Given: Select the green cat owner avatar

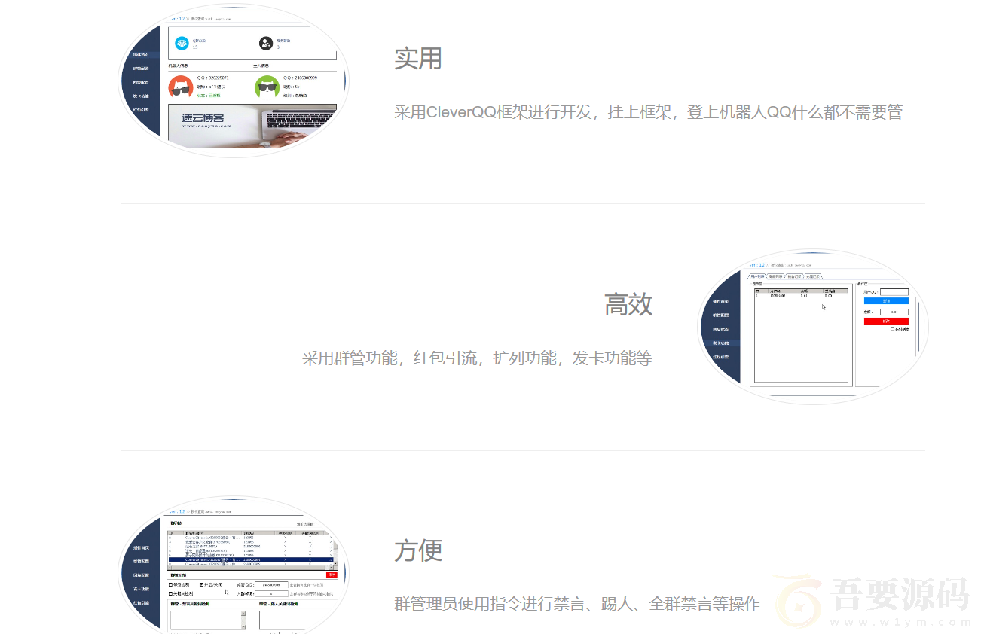Looking at the screenshot, I should click(x=267, y=87).
